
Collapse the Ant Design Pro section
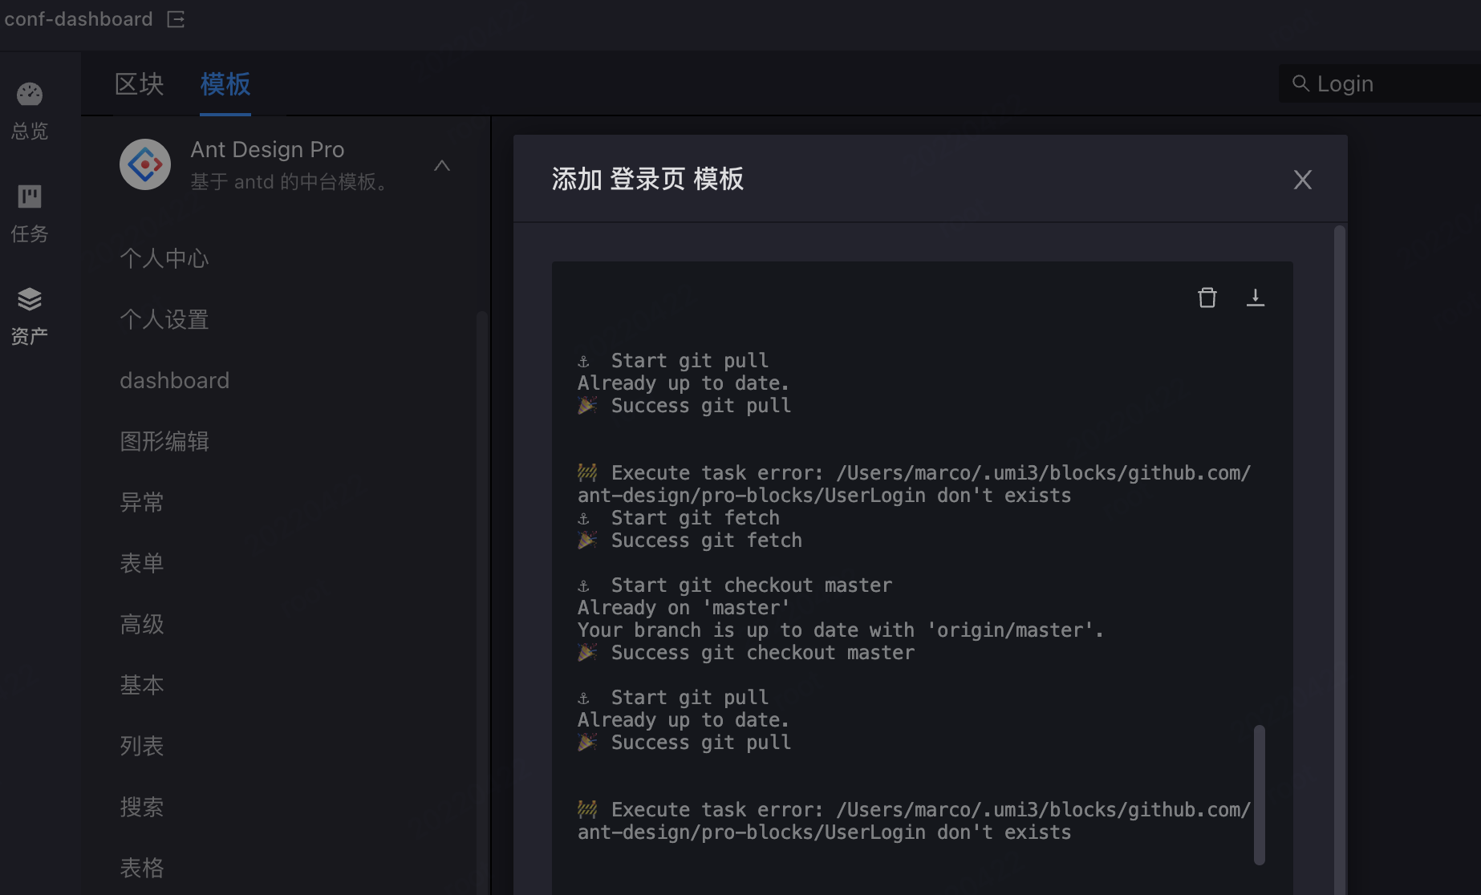(x=442, y=165)
